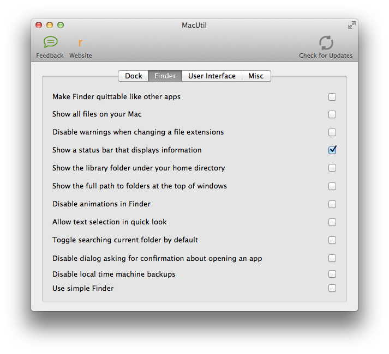Image resolution: width=389 pixels, height=354 pixels.
Task: Tick Disable animations in Finder
Action: click(x=332, y=204)
